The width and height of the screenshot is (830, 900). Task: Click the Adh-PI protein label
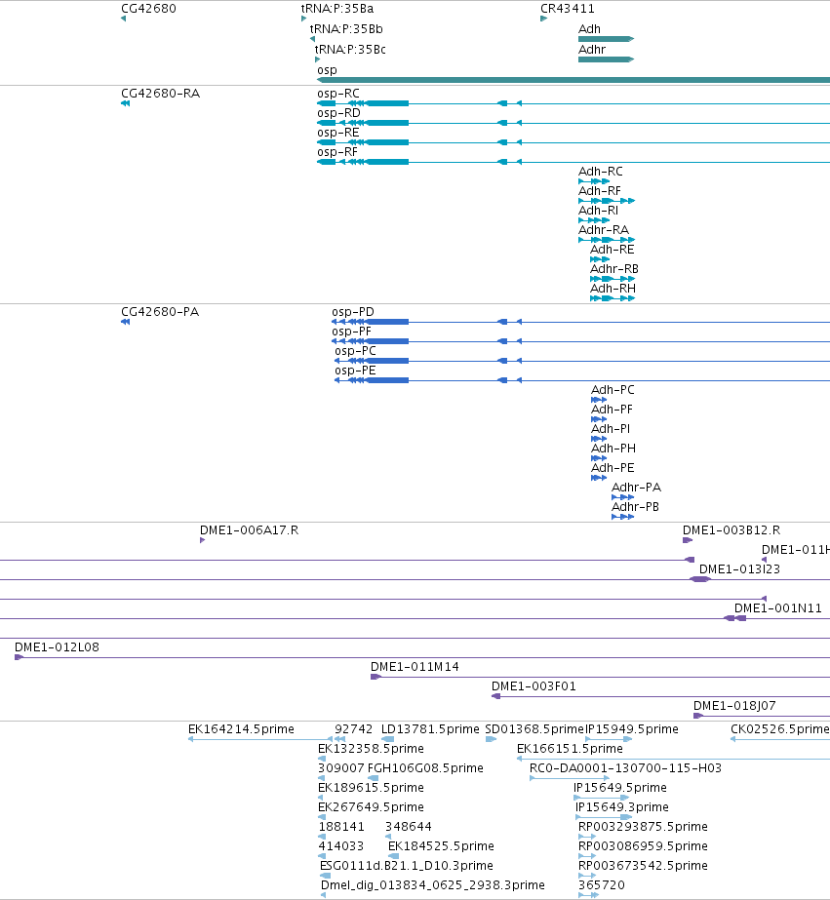coord(611,429)
